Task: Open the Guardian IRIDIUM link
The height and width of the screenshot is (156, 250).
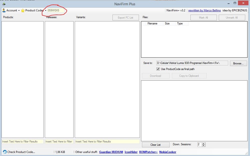Action: click(x=110, y=152)
